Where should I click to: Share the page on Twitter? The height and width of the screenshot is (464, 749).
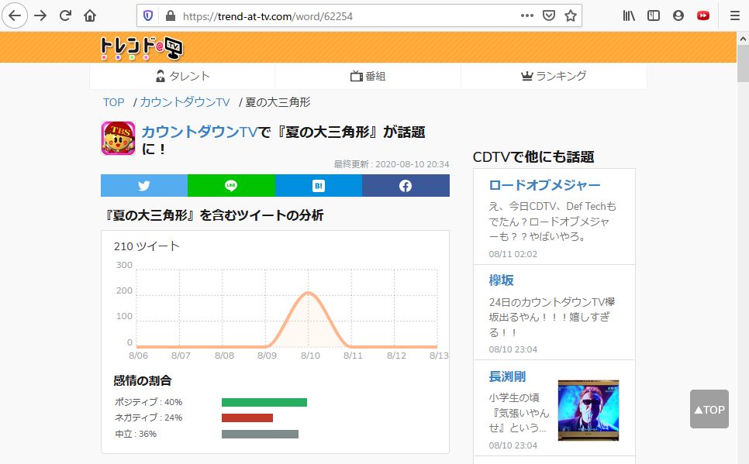pos(143,185)
